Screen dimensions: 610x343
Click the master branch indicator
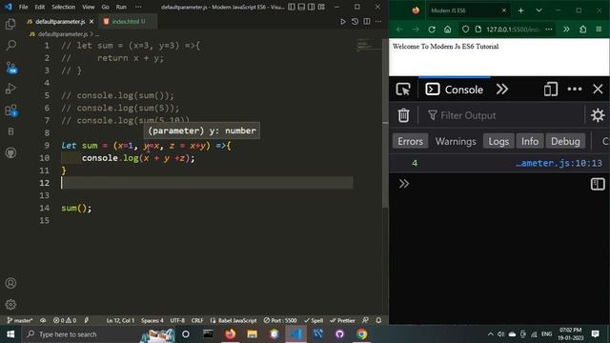(x=19, y=320)
